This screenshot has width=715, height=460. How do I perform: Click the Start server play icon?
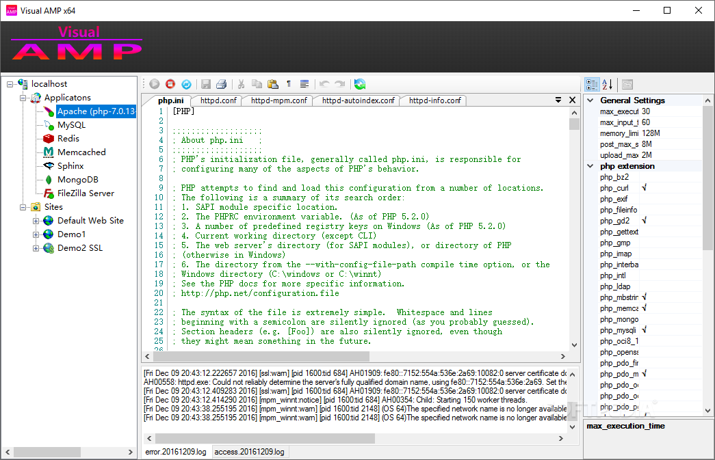(x=155, y=84)
